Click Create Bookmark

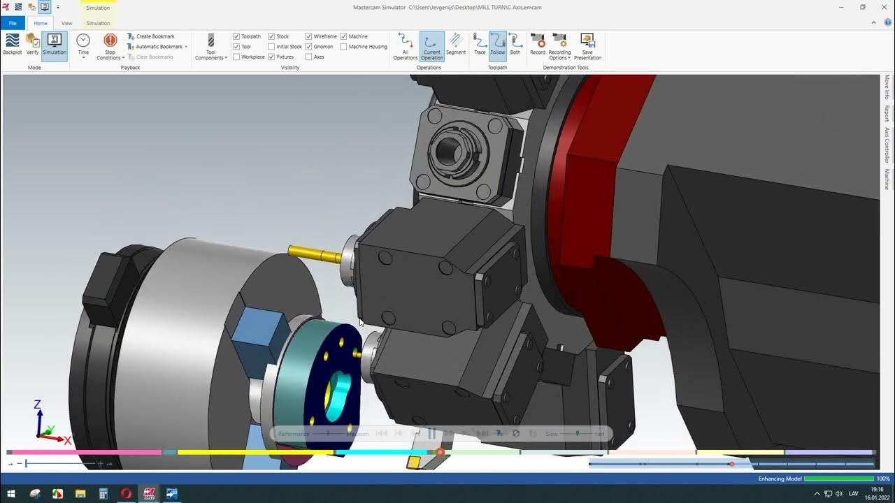pos(151,36)
